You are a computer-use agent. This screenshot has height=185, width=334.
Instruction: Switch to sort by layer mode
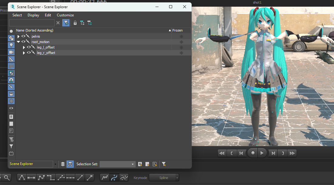tap(63, 164)
